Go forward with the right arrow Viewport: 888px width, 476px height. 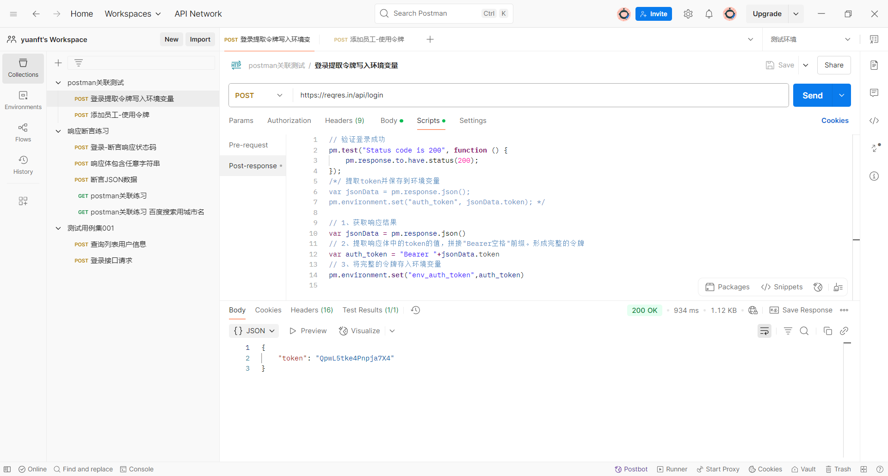(56, 14)
